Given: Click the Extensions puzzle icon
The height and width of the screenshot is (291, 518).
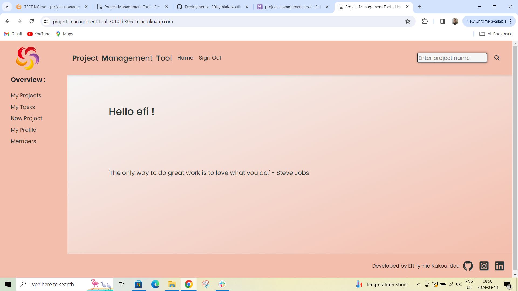Looking at the screenshot, I should (x=425, y=21).
